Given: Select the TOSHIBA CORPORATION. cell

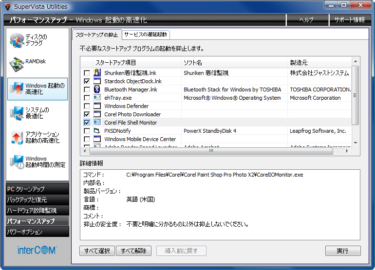Looking at the screenshot, I should pos(320,90).
